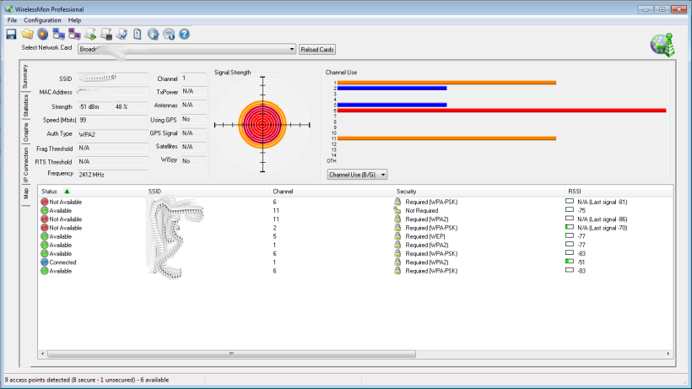Viewport: 692px width, 389px height.
Task: Sort list by SSID column header
Action: click(x=208, y=192)
